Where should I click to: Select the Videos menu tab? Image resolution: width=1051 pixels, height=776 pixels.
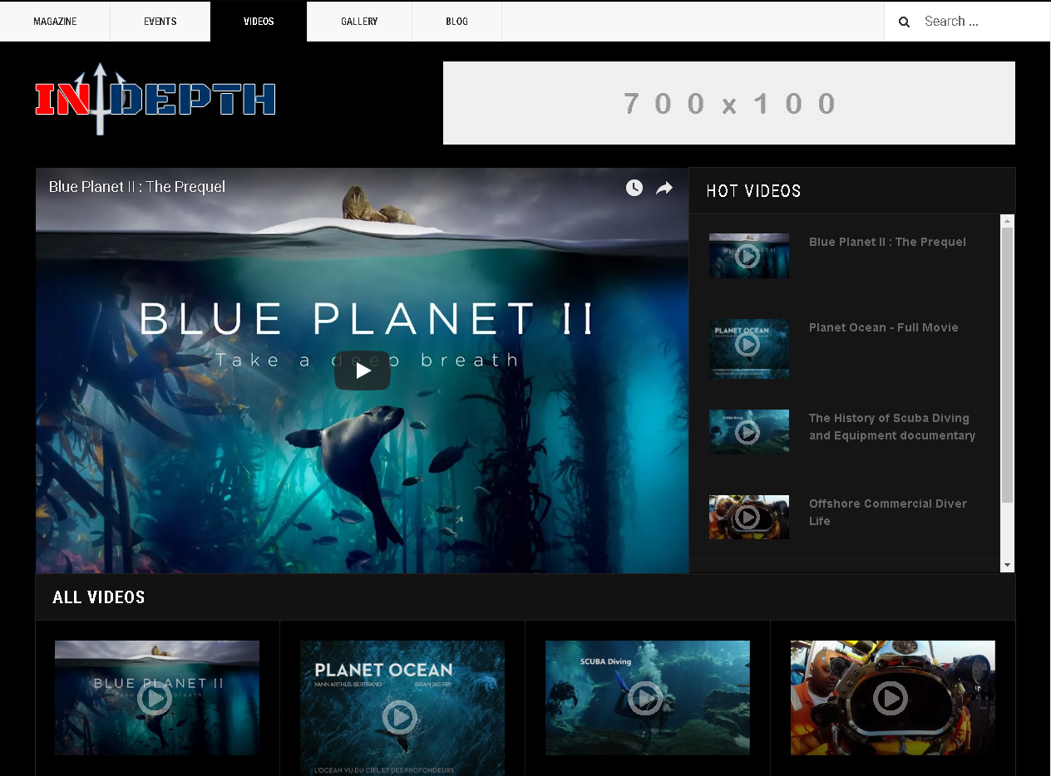pos(259,22)
